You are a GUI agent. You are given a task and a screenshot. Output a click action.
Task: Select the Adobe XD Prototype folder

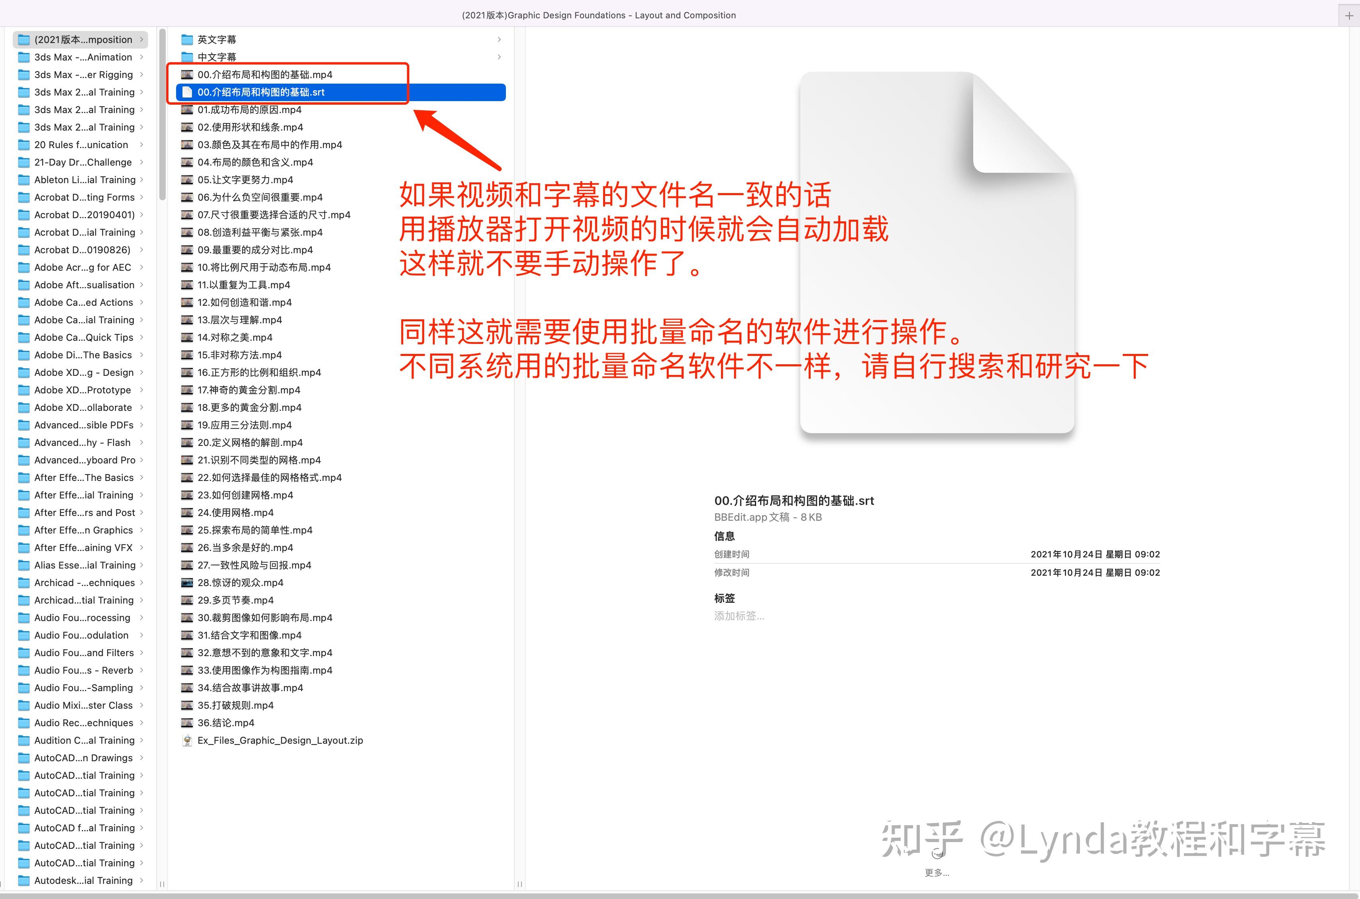82,390
